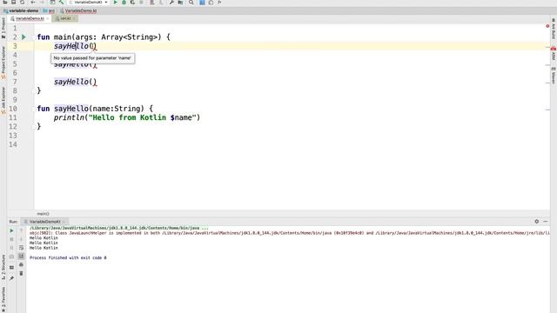Image resolution: width=557 pixels, height=313 pixels.
Task: Open Settings via the wrench icon in the toolbar
Action: pyautogui.click(x=171, y=2)
